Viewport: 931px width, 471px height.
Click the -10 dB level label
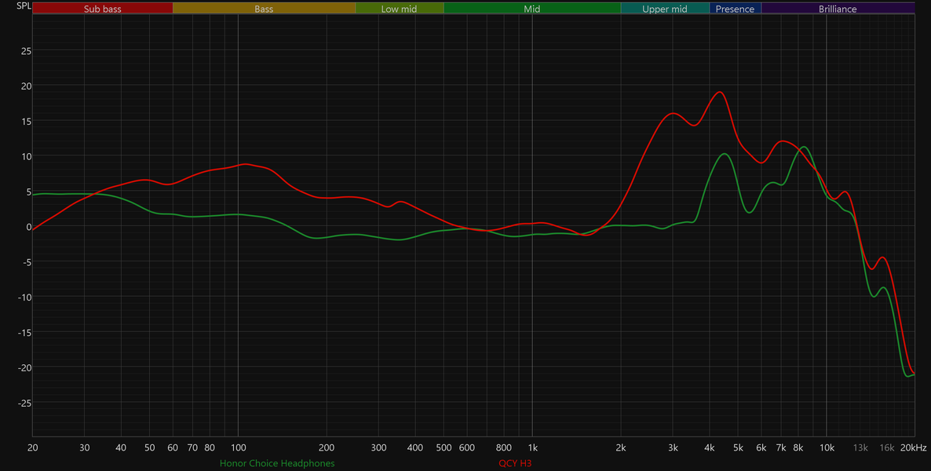coord(24,297)
